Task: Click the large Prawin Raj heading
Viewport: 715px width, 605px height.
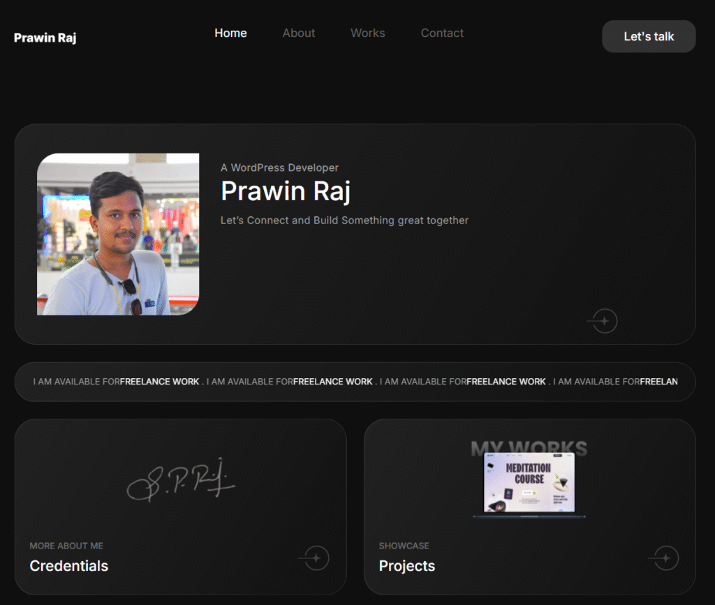Action: 286,191
